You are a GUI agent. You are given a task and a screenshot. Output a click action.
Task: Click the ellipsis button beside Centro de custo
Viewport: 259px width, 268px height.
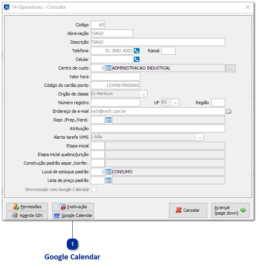[x=230, y=68]
